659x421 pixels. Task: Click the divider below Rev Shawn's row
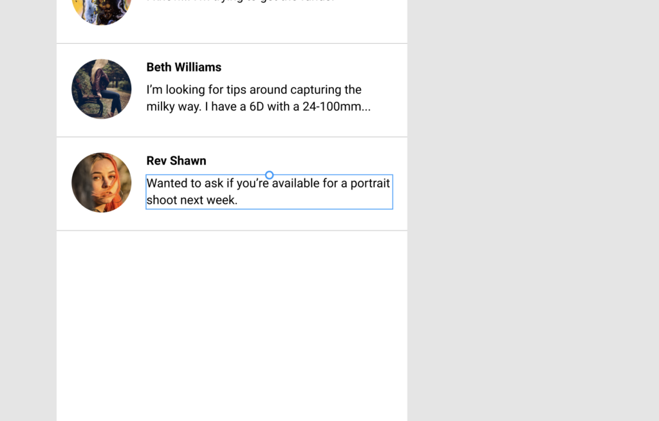click(x=232, y=229)
